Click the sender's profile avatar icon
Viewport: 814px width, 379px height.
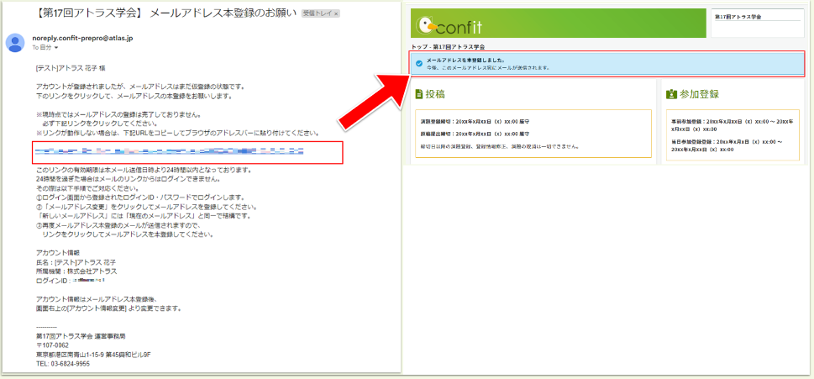16,42
